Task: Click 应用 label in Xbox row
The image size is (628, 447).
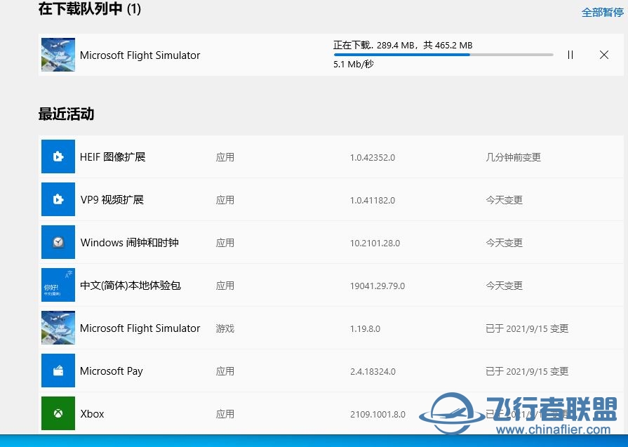Action: tap(225, 415)
